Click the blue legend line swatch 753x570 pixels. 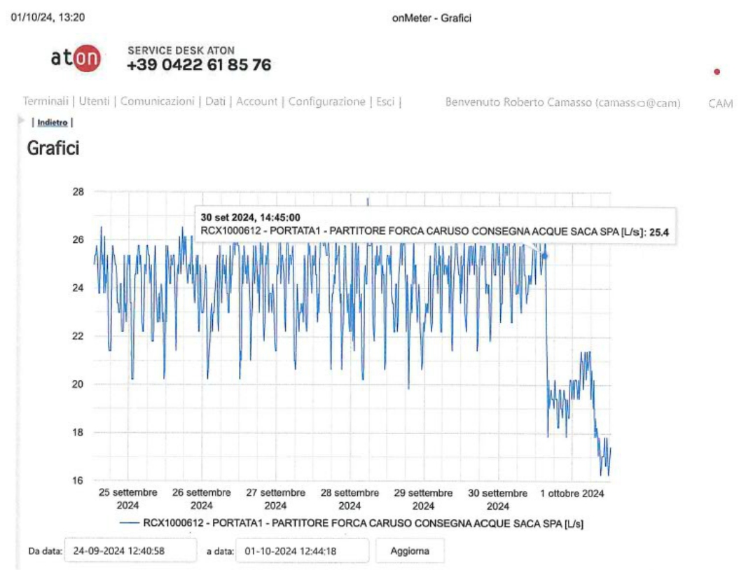click(129, 523)
